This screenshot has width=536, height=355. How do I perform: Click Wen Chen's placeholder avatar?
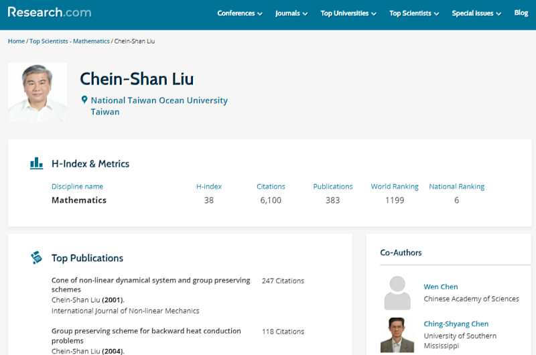[397, 293]
